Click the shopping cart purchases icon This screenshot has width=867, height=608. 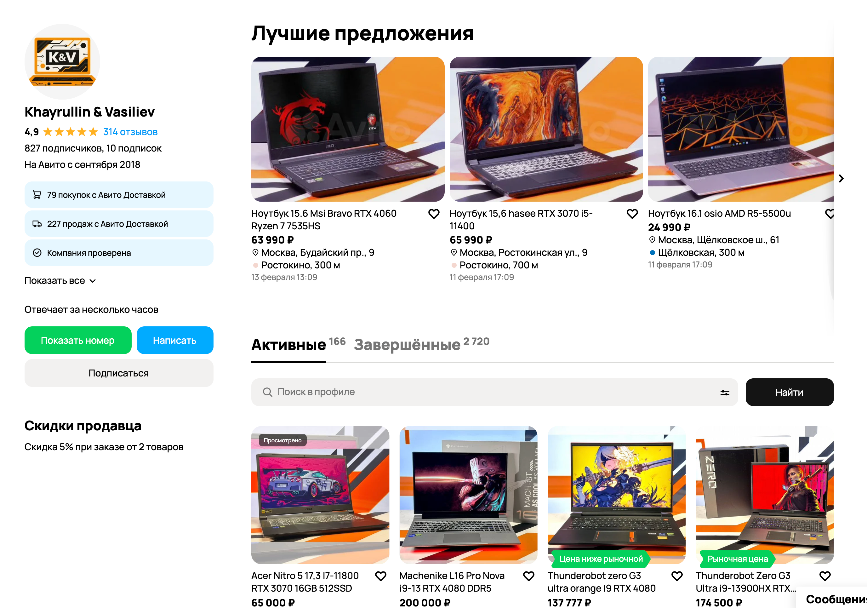[x=37, y=195]
